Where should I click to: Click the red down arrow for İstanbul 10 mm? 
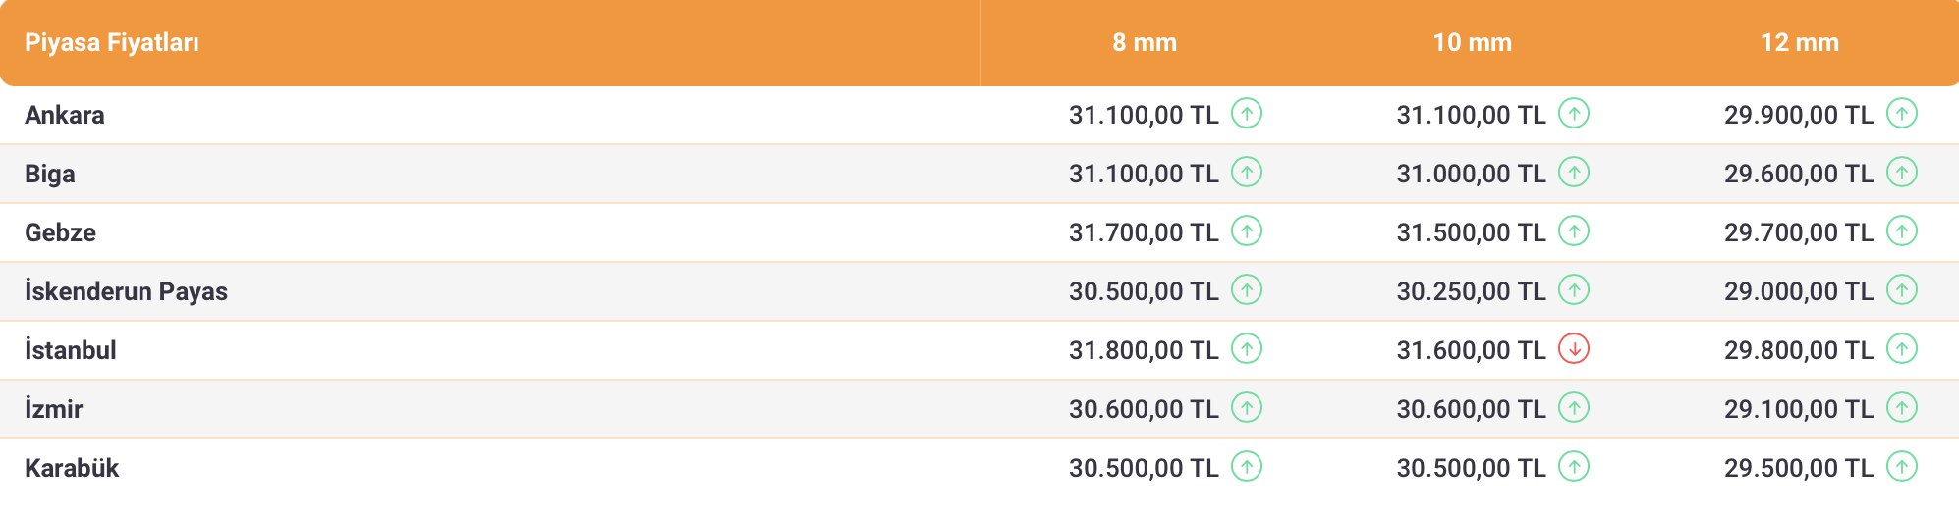pos(1574,349)
